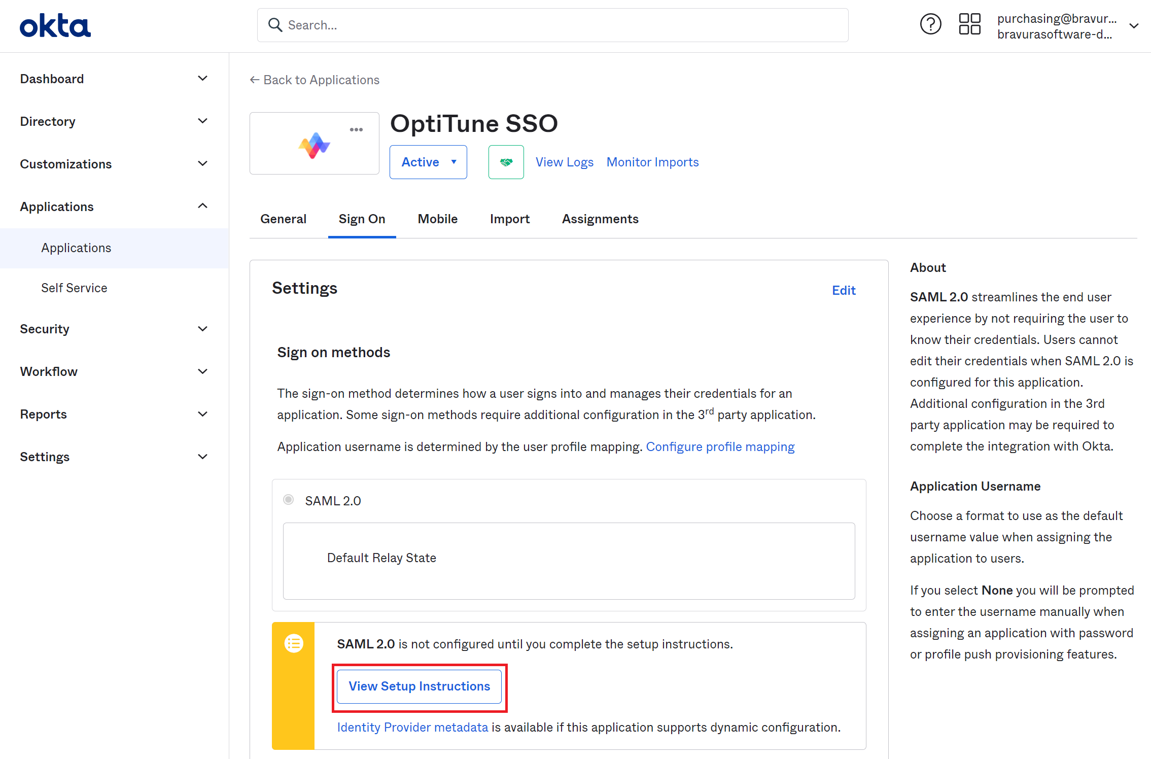This screenshot has width=1151, height=759.
Task: Click the About heading
Action: [x=928, y=267]
